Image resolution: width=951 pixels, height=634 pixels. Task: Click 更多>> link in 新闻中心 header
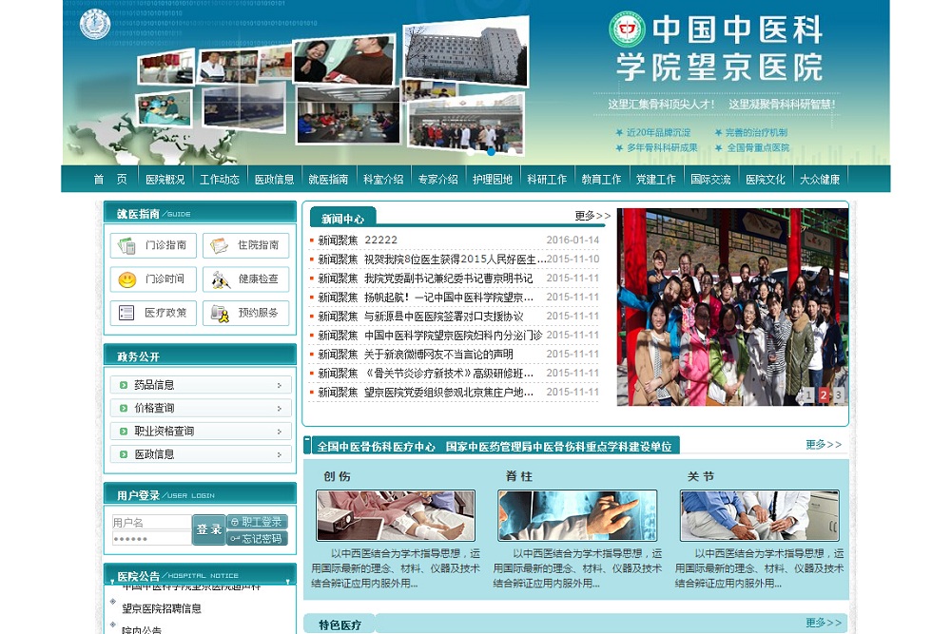click(592, 216)
